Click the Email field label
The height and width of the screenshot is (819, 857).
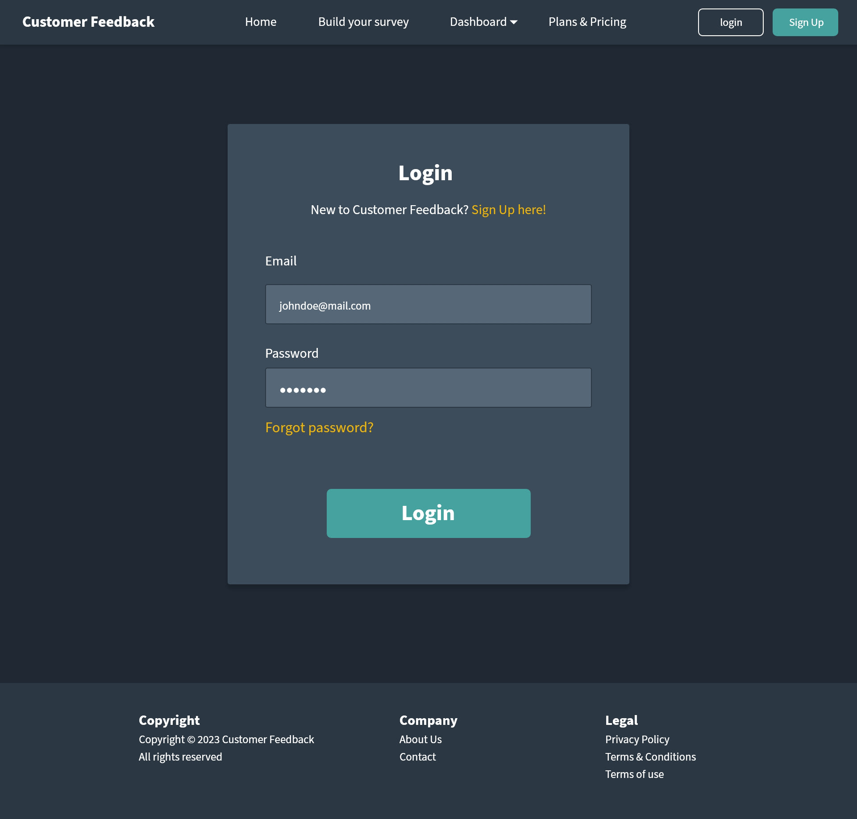(281, 261)
